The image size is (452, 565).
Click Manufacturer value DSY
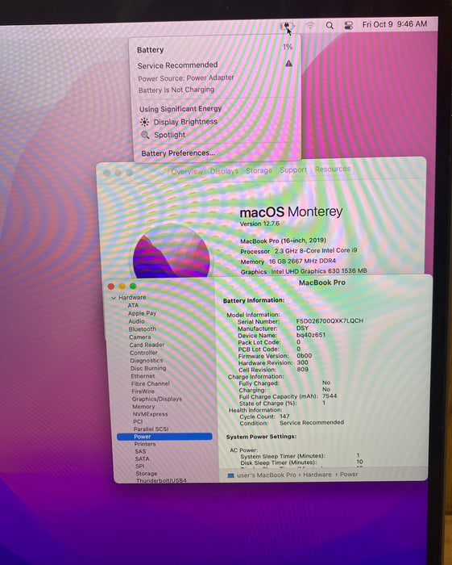[x=302, y=328]
